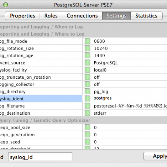
Task: Click the 0 value for geqo_seed
Action: tap(95, 142)
